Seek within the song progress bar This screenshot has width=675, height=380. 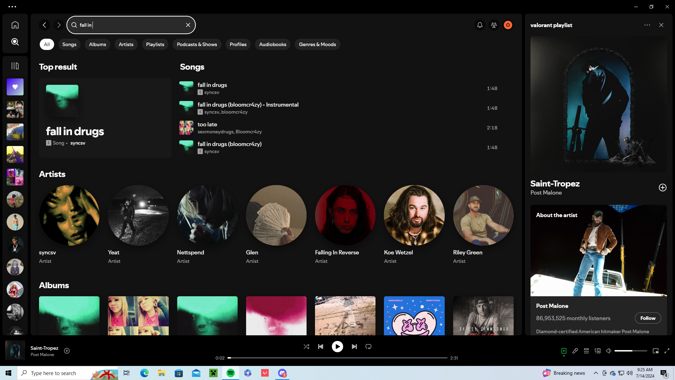click(337, 358)
